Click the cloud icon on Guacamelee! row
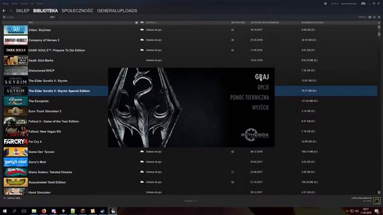This screenshot has height=215, width=383. (x=142, y=182)
